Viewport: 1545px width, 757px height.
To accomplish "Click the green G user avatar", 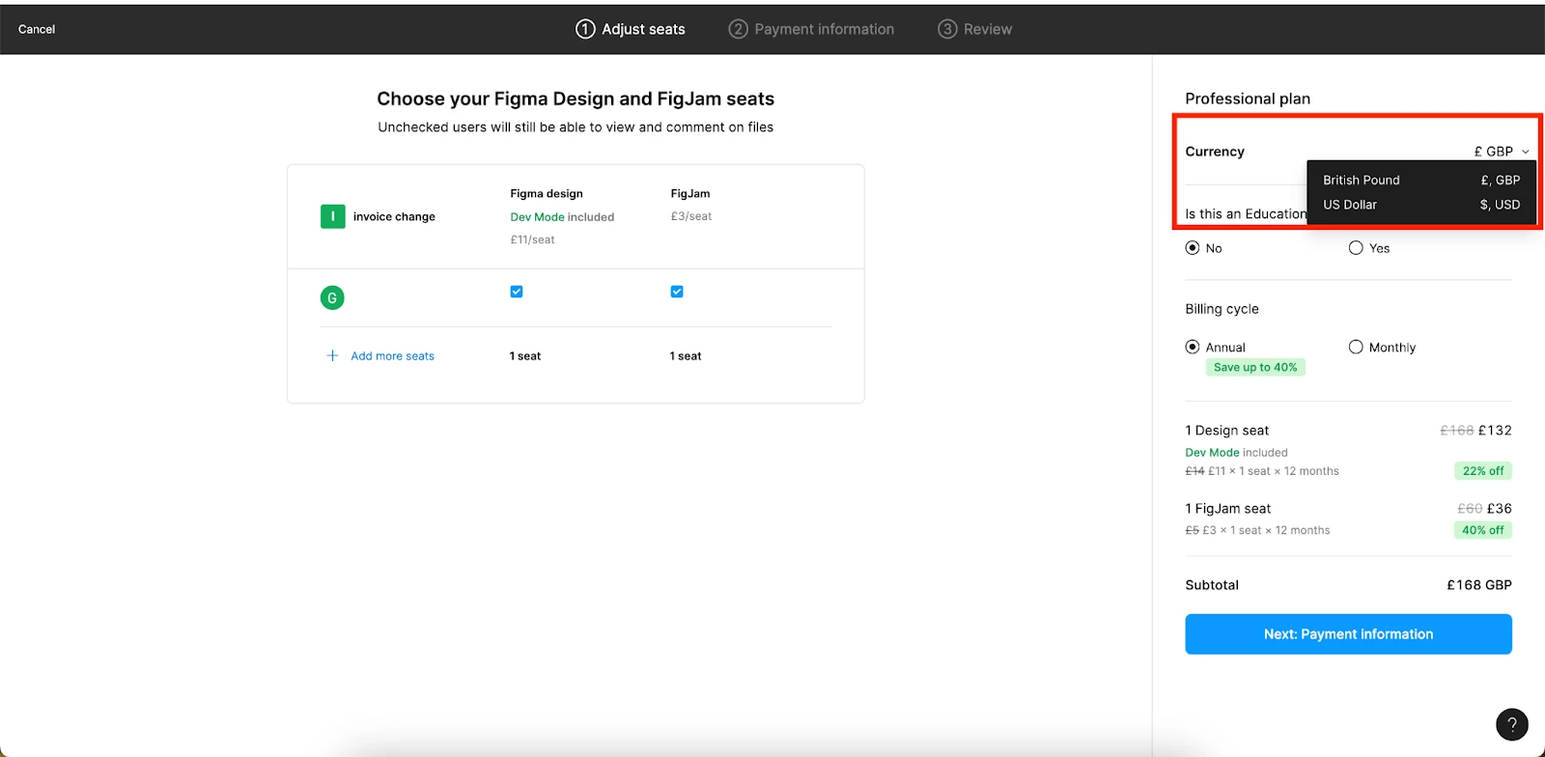I will (332, 297).
